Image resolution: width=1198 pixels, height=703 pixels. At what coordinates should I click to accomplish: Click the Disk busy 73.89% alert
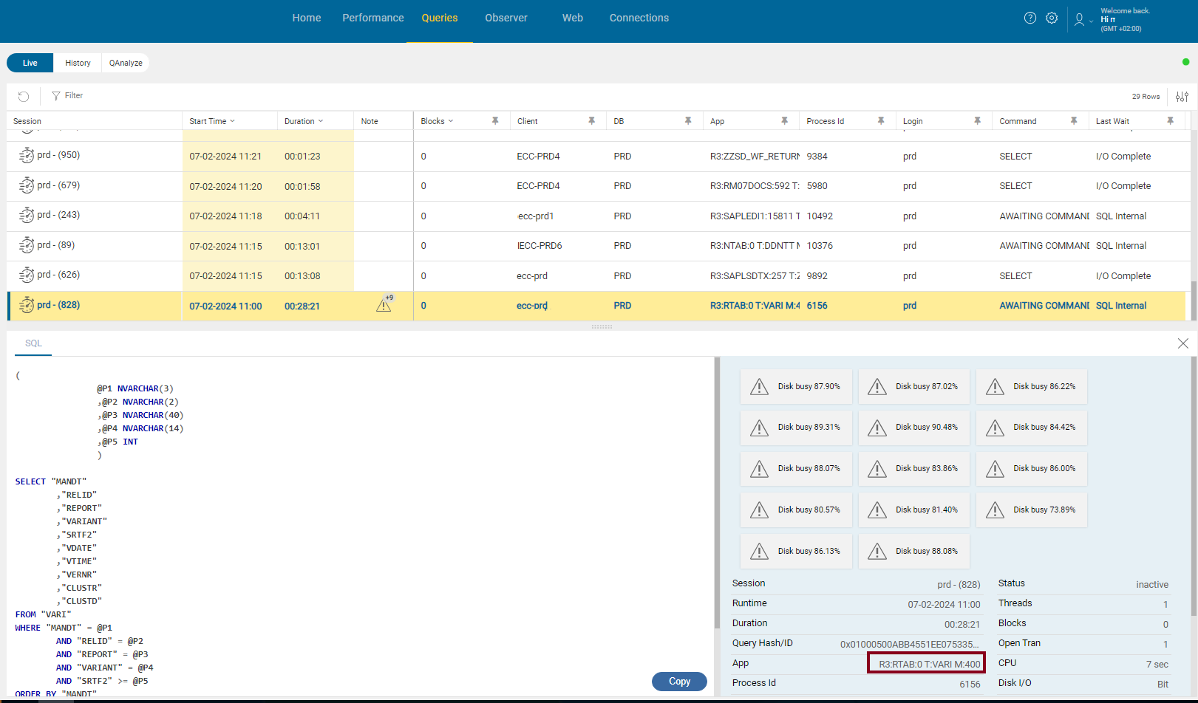1031,510
